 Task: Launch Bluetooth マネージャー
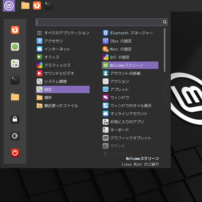[x=130, y=33]
